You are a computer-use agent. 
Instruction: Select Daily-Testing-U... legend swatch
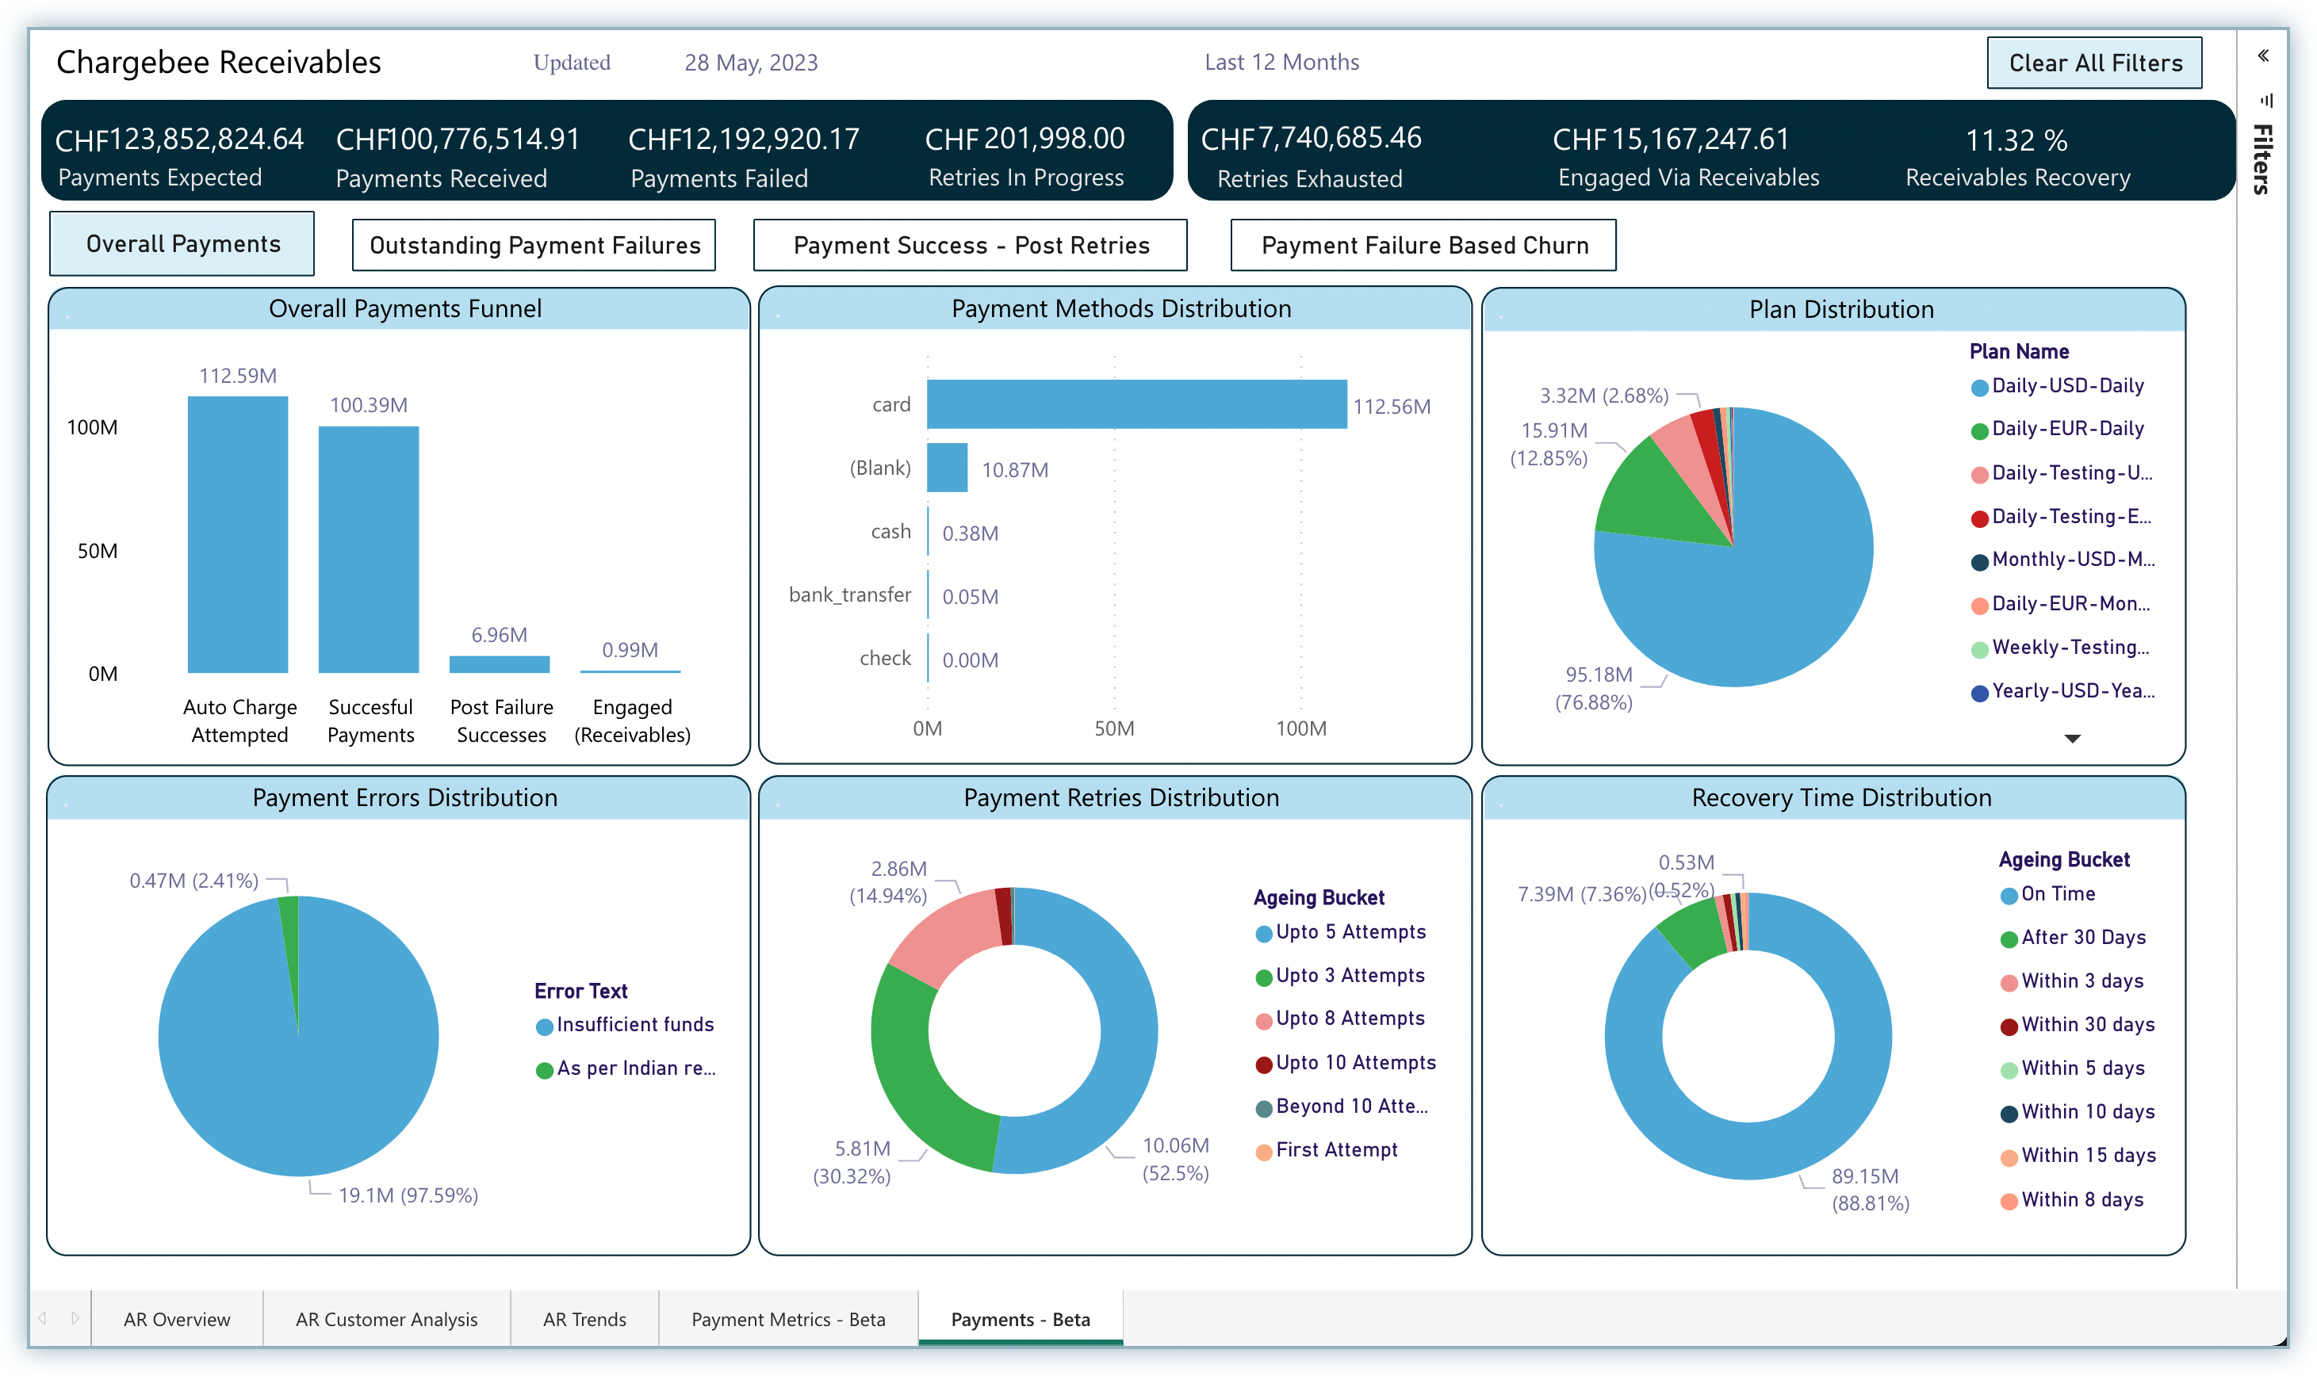tap(1978, 475)
